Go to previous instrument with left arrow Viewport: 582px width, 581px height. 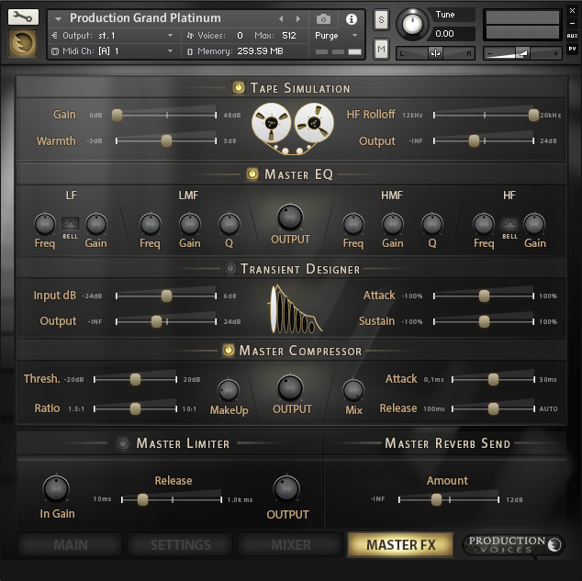[281, 18]
